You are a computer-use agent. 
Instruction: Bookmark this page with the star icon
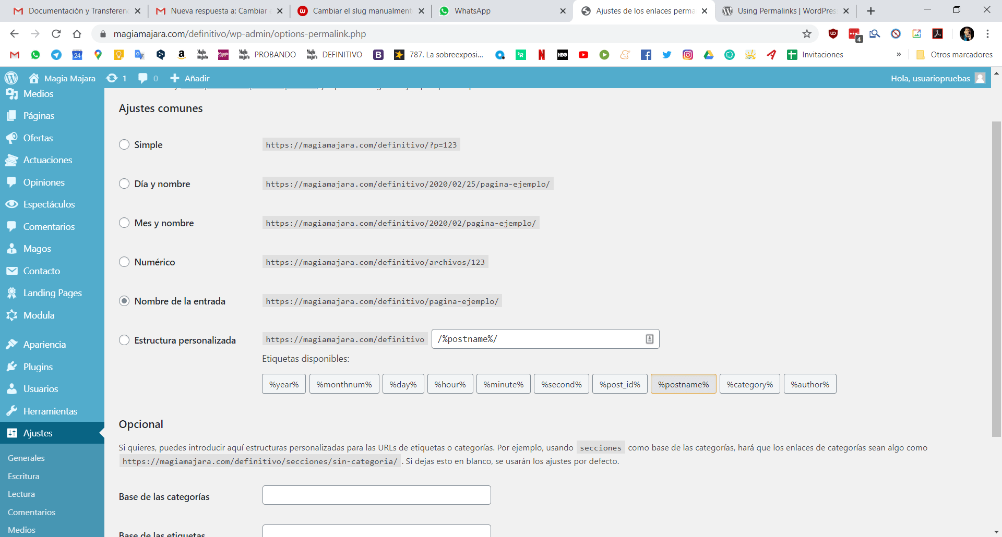pyautogui.click(x=807, y=34)
